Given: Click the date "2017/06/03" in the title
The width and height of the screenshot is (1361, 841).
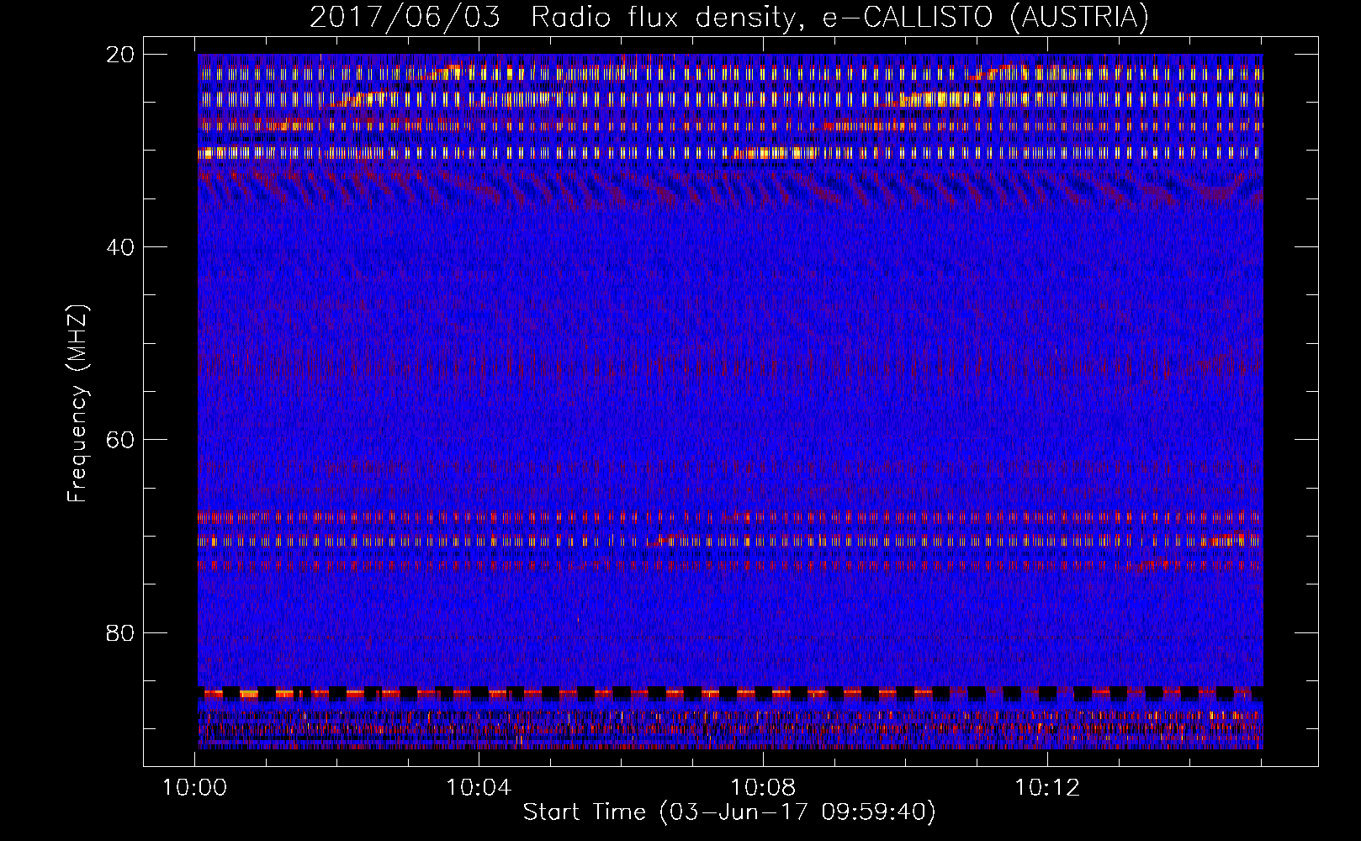Looking at the screenshot, I should tap(405, 18).
